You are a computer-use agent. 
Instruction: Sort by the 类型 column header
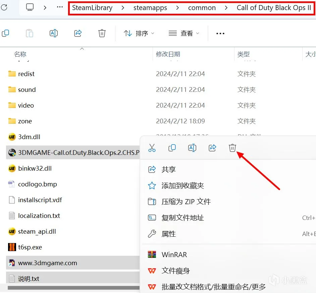(244, 54)
